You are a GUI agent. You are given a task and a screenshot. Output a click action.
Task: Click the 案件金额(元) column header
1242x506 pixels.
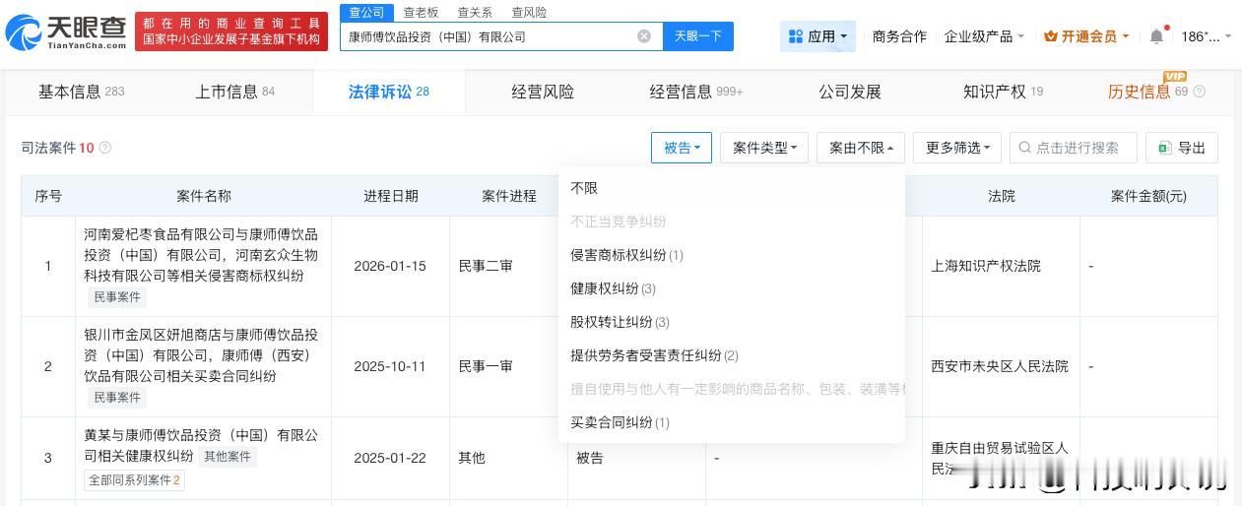point(1148,196)
